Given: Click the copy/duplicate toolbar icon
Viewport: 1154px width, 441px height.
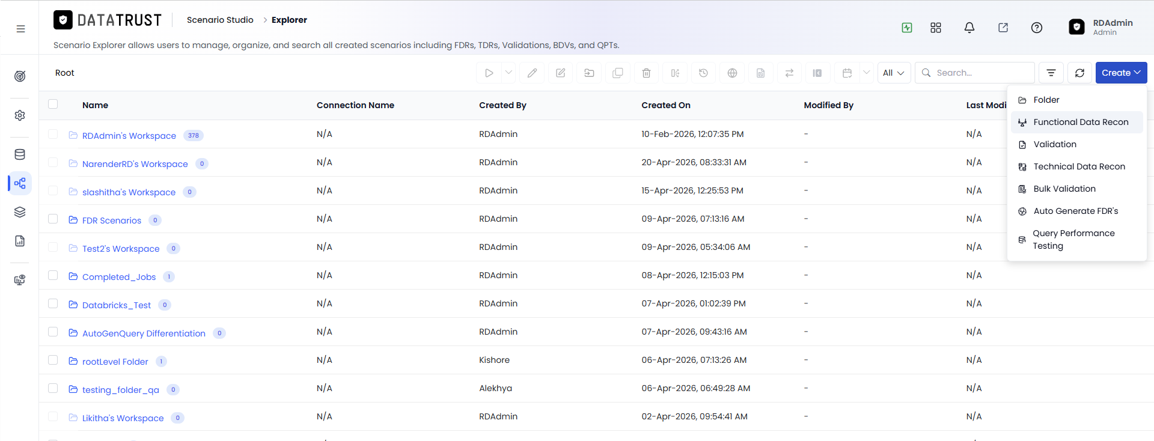Looking at the screenshot, I should pyautogui.click(x=617, y=73).
